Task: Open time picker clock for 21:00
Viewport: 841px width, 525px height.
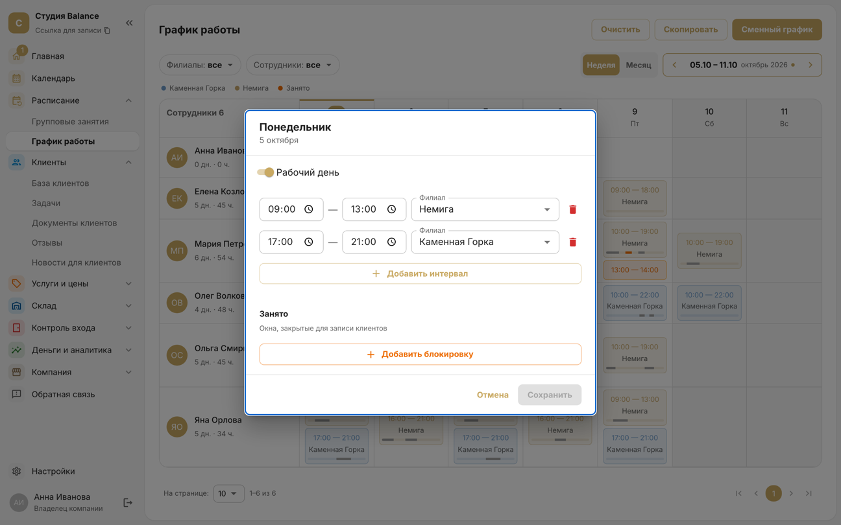Action: (391, 242)
